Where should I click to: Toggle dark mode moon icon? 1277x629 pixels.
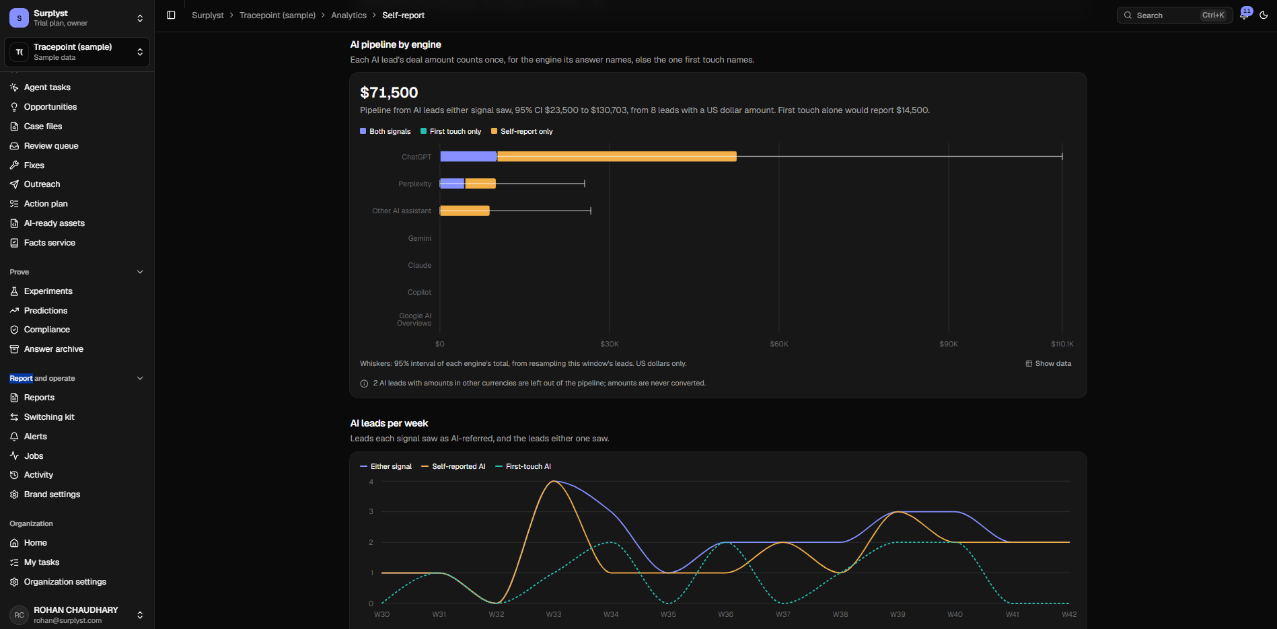(x=1264, y=15)
